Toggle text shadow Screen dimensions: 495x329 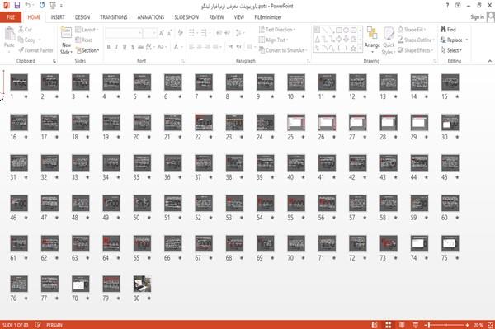point(133,47)
